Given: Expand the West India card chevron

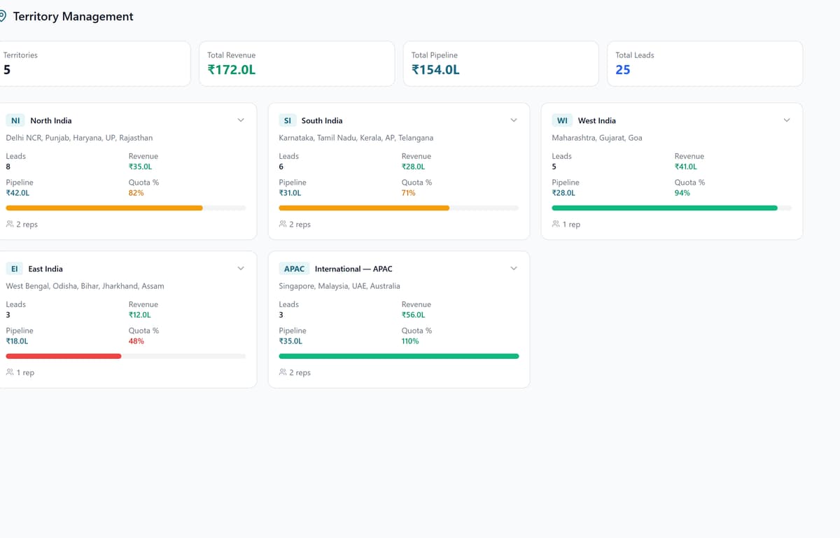Looking at the screenshot, I should tap(787, 120).
